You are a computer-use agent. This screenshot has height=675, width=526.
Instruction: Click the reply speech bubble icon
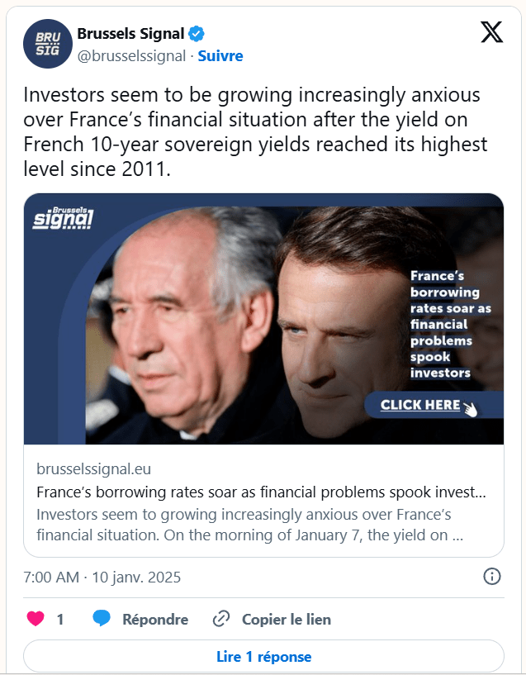click(102, 619)
